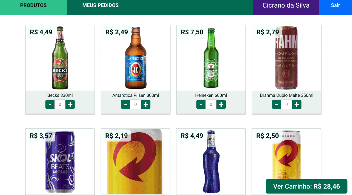Click the minus button for Becks 330ml

[x=50, y=104]
